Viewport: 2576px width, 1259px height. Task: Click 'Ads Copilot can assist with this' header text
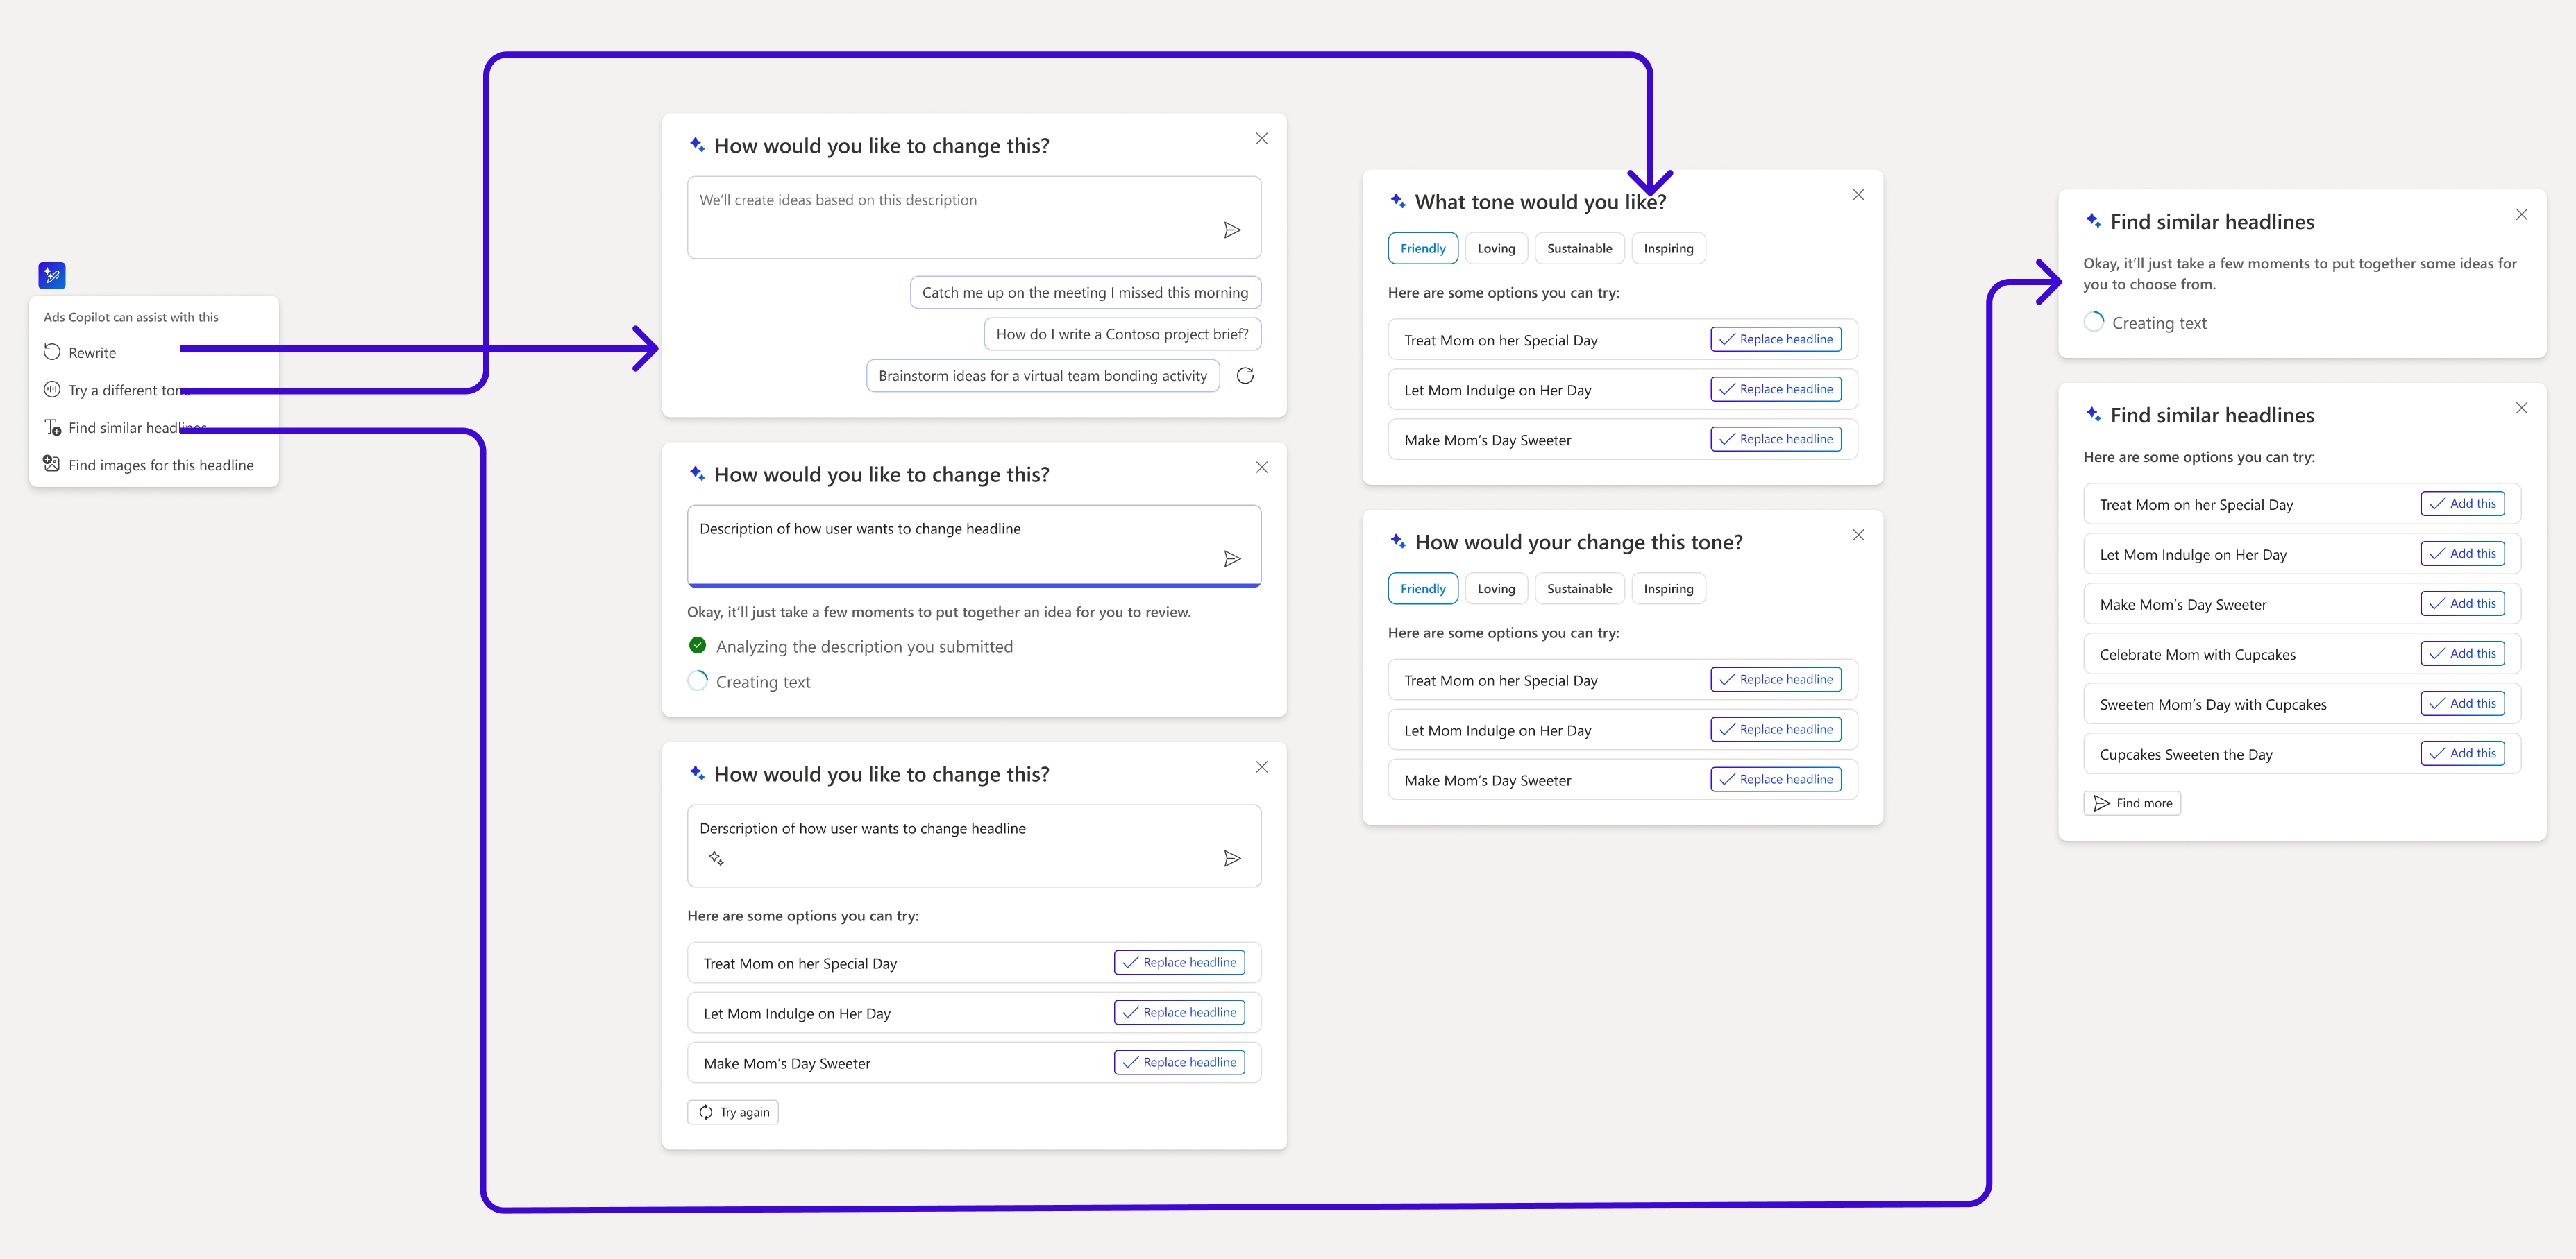pos(131,317)
